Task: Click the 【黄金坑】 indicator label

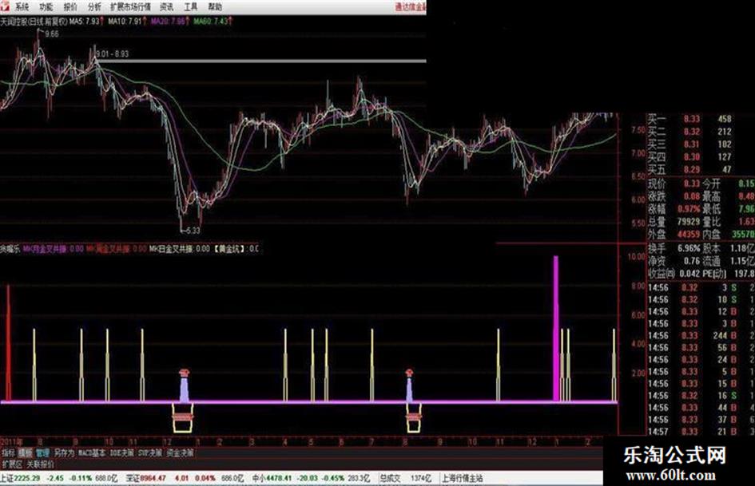Action: [229, 249]
